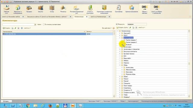The image size is (193, 108).
Task: Select Женская обувь folder
Action: click(x=131, y=70)
